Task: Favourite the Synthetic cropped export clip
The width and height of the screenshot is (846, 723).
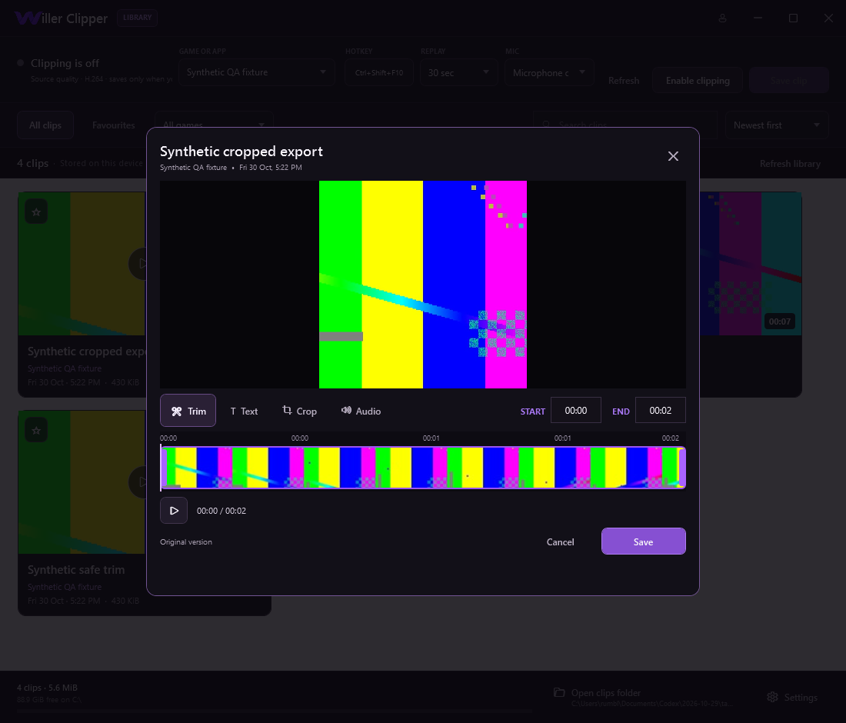Action: click(36, 212)
